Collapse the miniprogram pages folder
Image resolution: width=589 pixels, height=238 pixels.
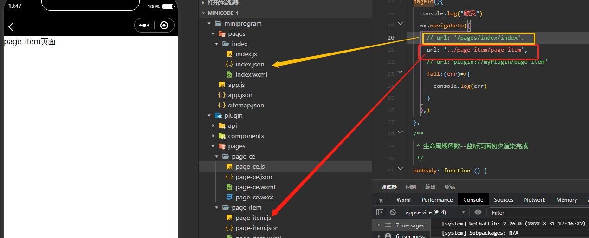[213, 33]
